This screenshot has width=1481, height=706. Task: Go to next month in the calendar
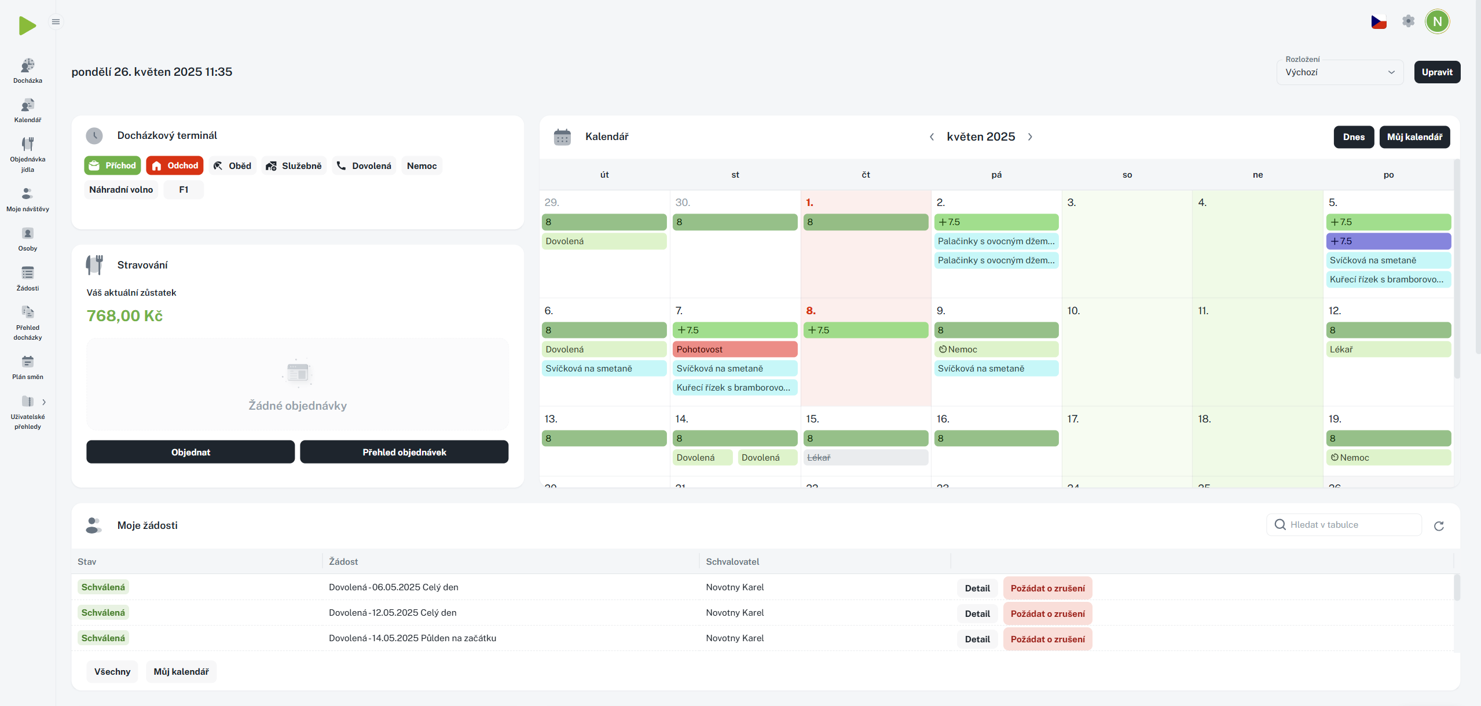point(1030,137)
